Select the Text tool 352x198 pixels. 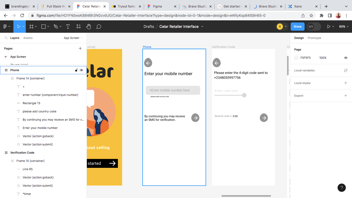coord(68,27)
